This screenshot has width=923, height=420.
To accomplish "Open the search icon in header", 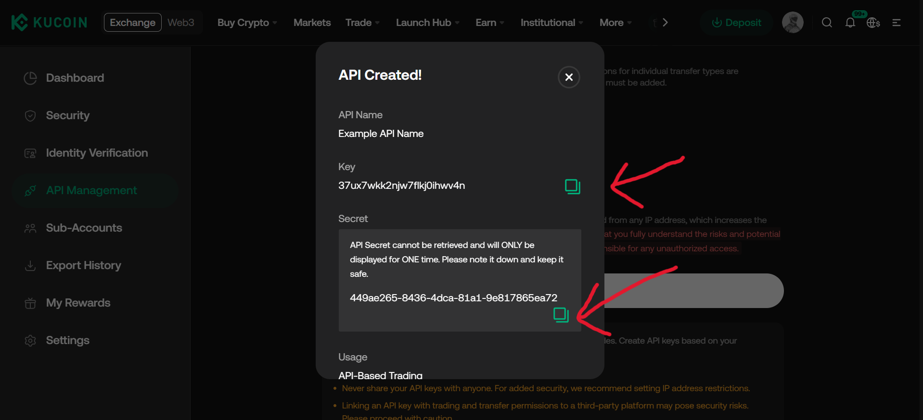I will click(x=827, y=23).
